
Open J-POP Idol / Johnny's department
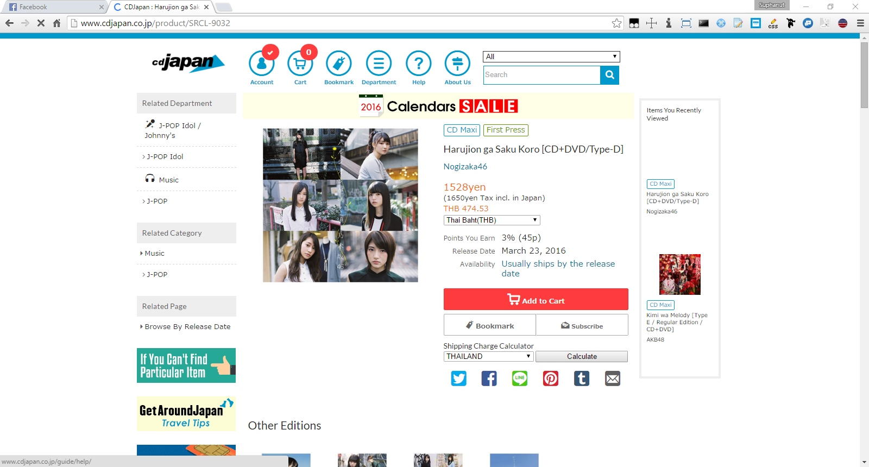173,130
